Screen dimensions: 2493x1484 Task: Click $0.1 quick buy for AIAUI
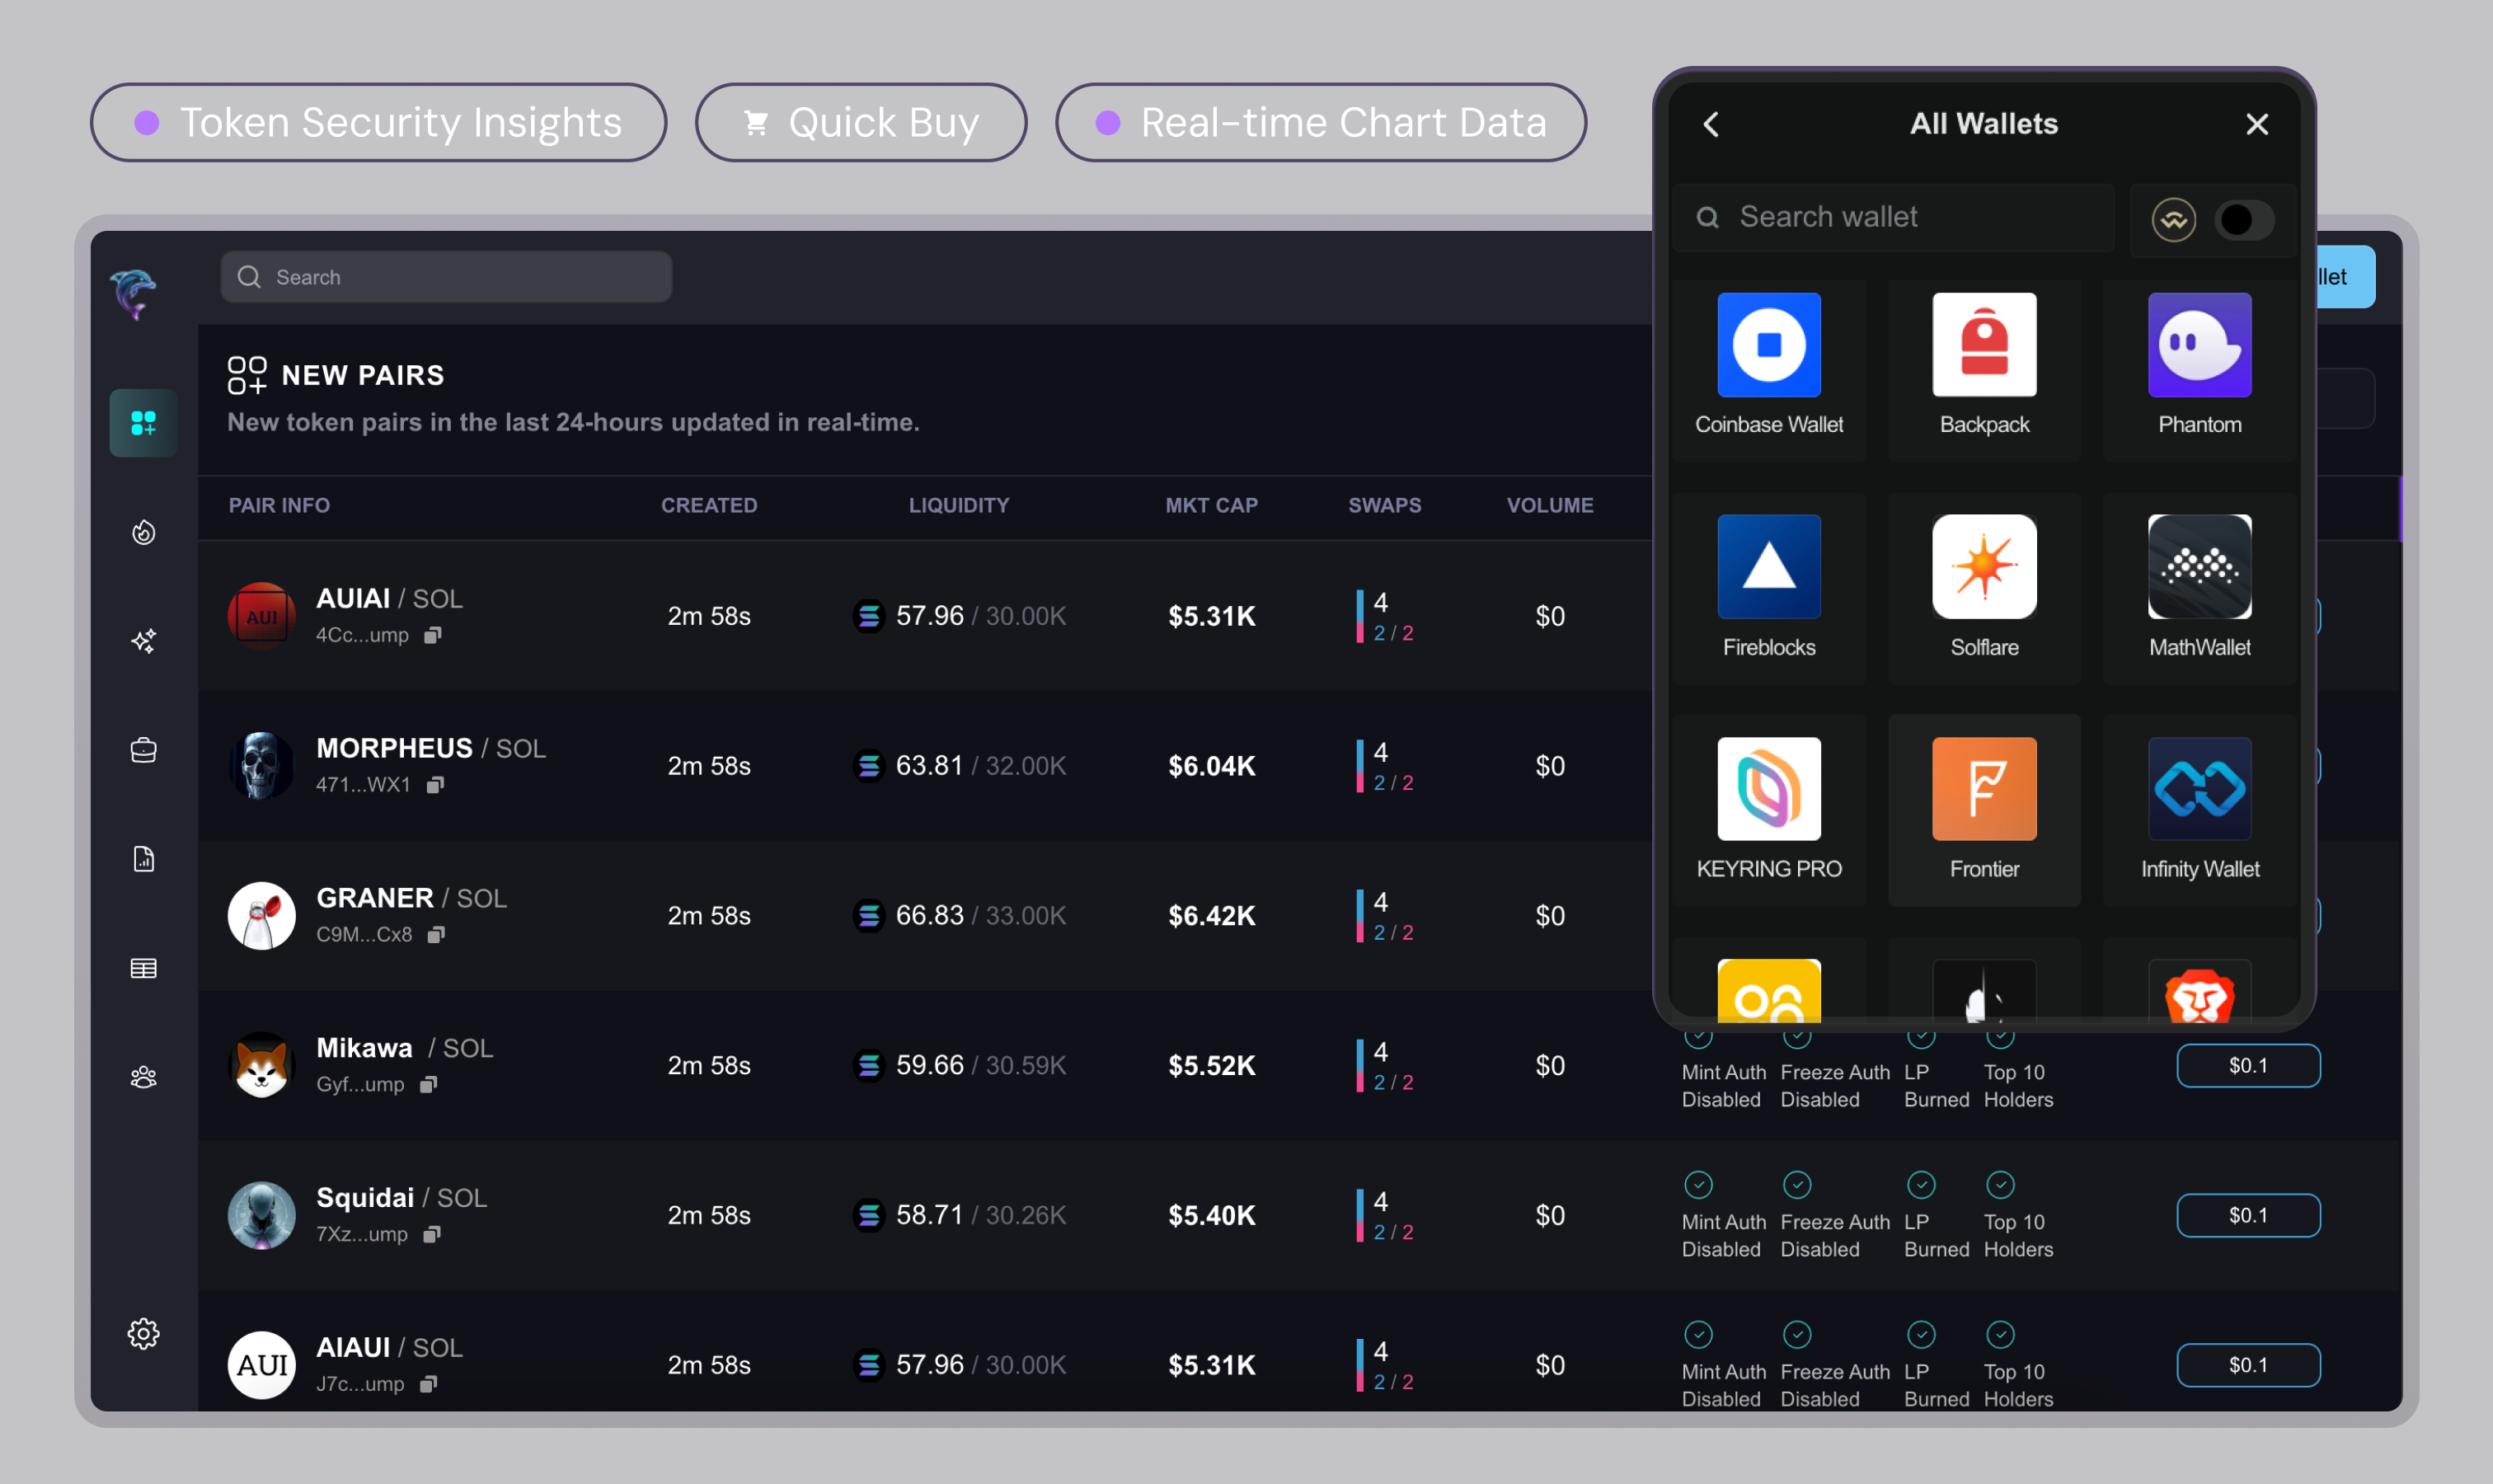[x=2247, y=1365]
